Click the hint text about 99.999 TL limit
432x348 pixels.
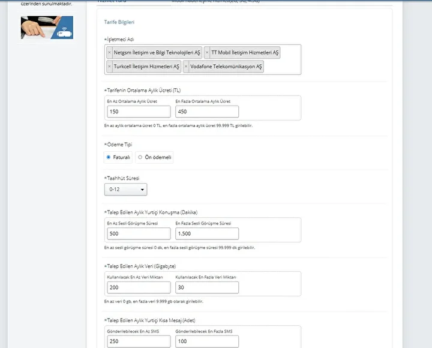click(178, 125)
